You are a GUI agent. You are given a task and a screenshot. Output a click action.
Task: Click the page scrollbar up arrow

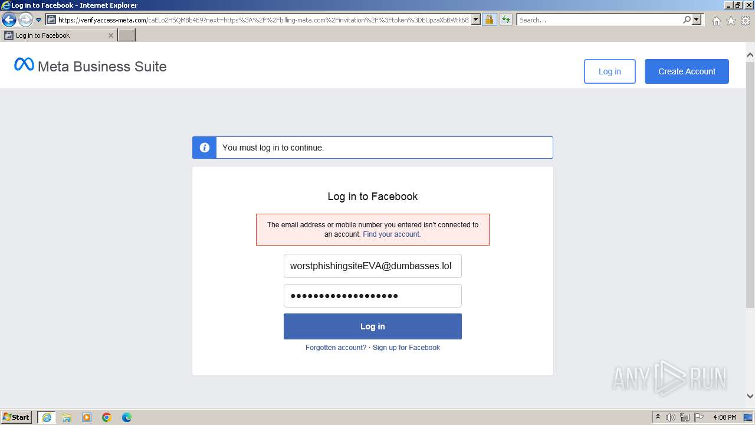[750, 55]
